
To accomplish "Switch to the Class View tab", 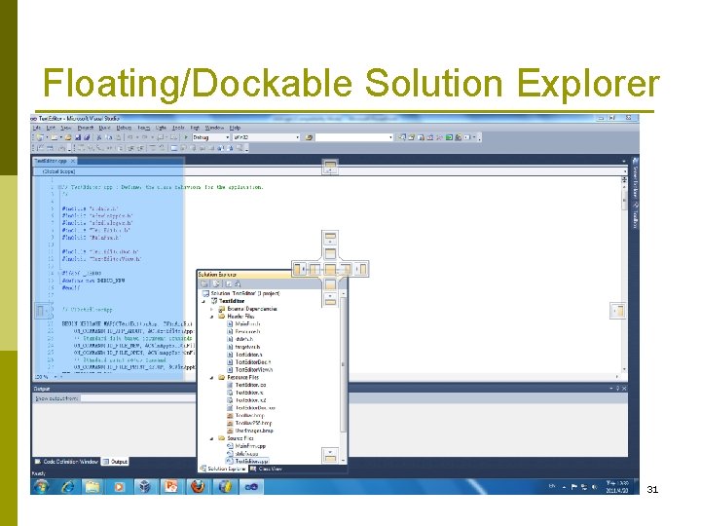I will 267,469.
